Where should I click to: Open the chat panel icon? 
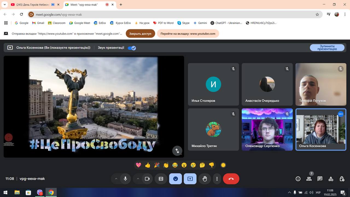(320, 179)
